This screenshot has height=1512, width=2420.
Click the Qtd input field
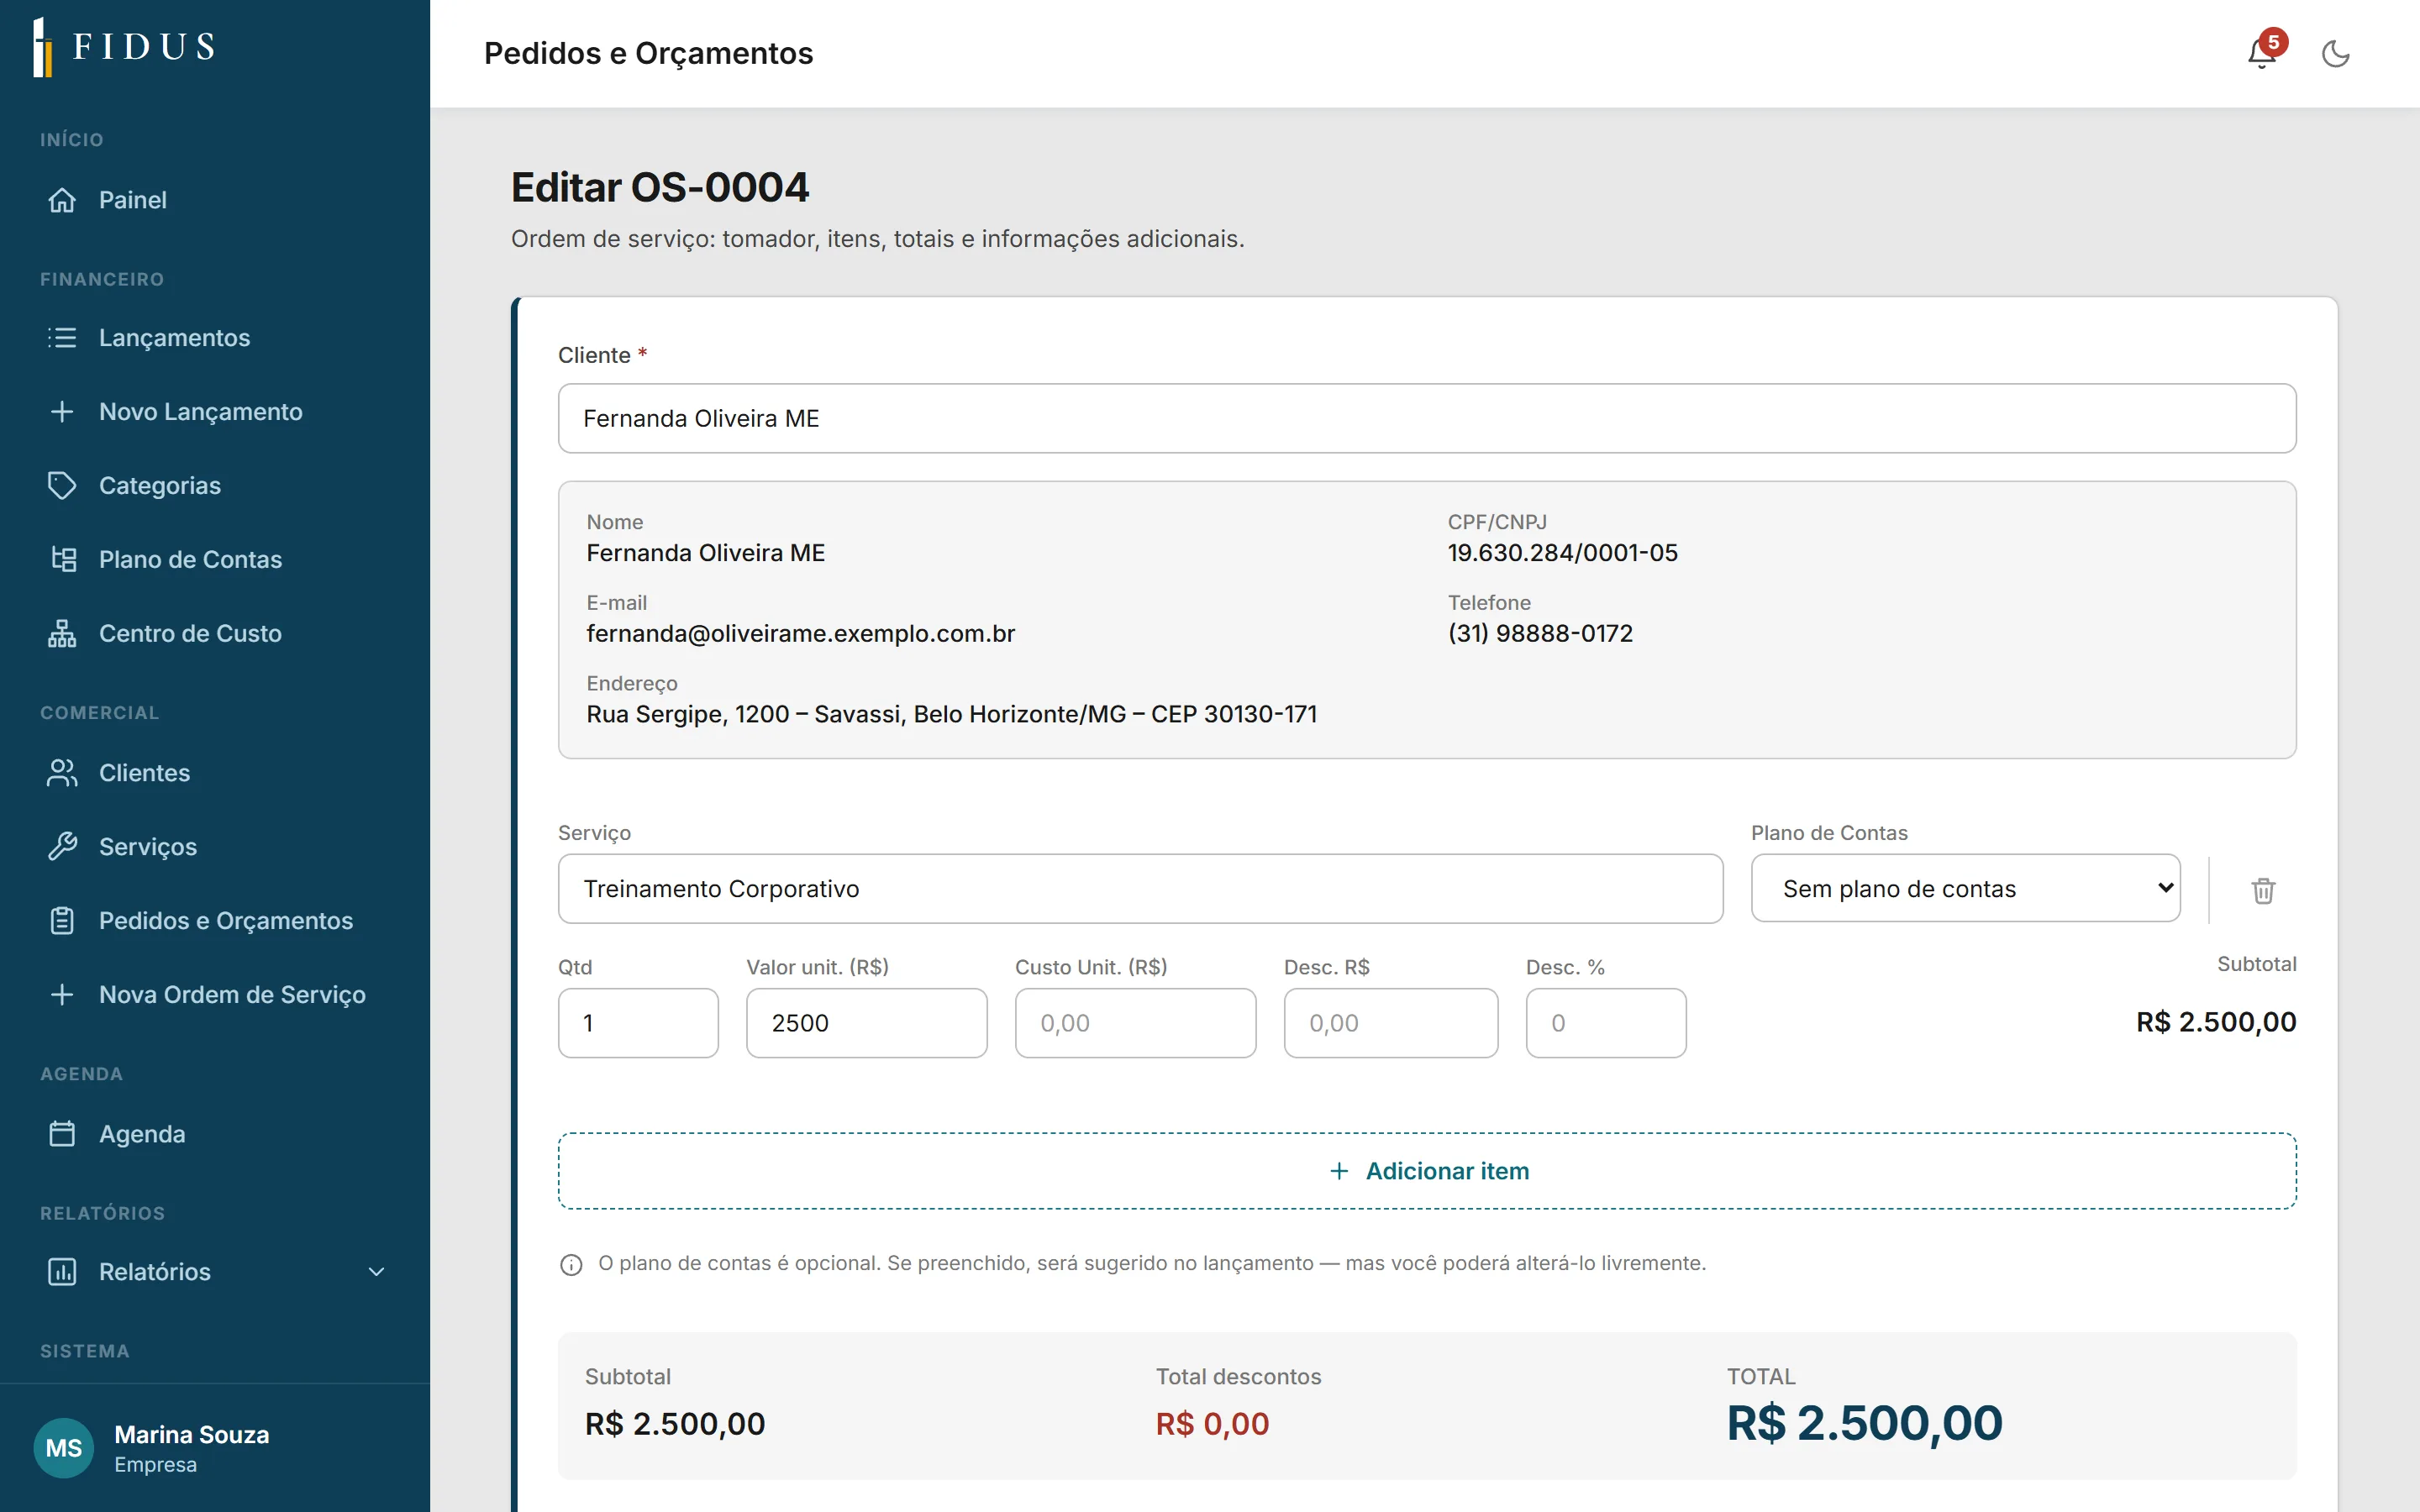pyautogui.click(x=638, y=1023)
